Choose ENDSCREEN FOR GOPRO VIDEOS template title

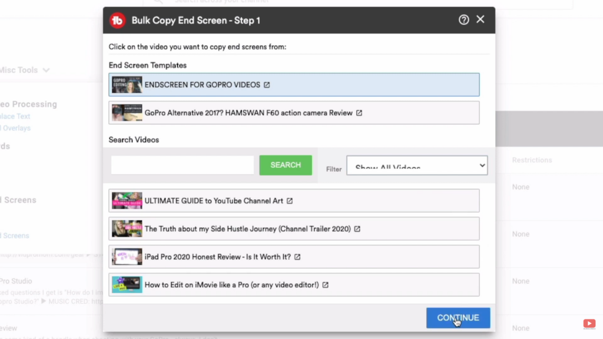[203, 85]
